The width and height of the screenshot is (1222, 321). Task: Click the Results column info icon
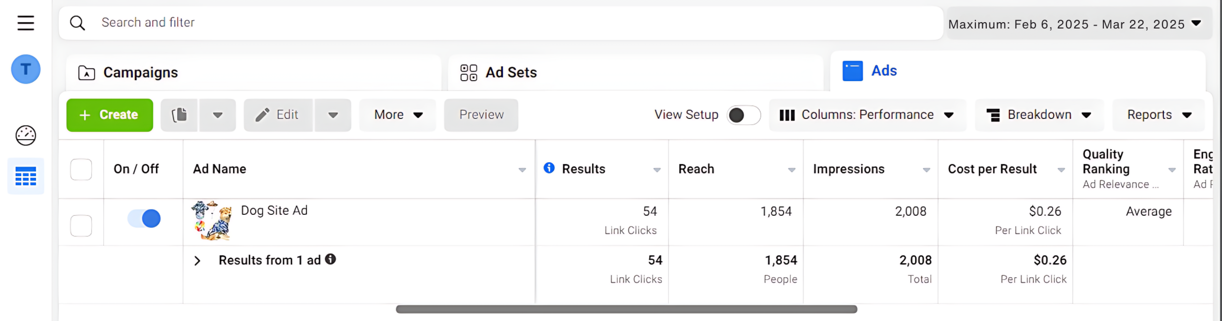pyautogui.click(x=549, y=168)
